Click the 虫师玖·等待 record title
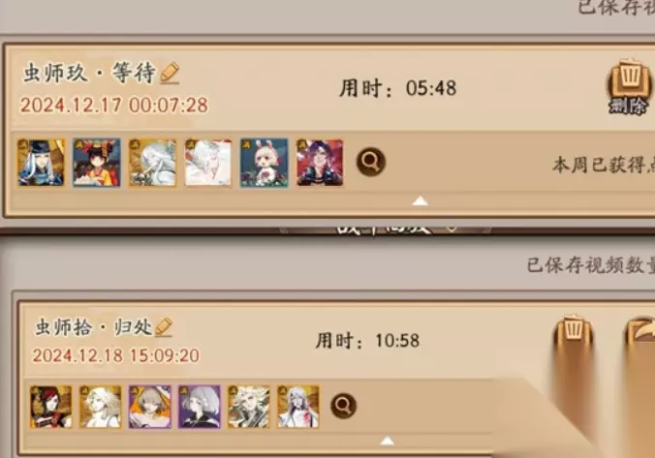The width and height of the screenshot is (655, 458). pos(89,73)
